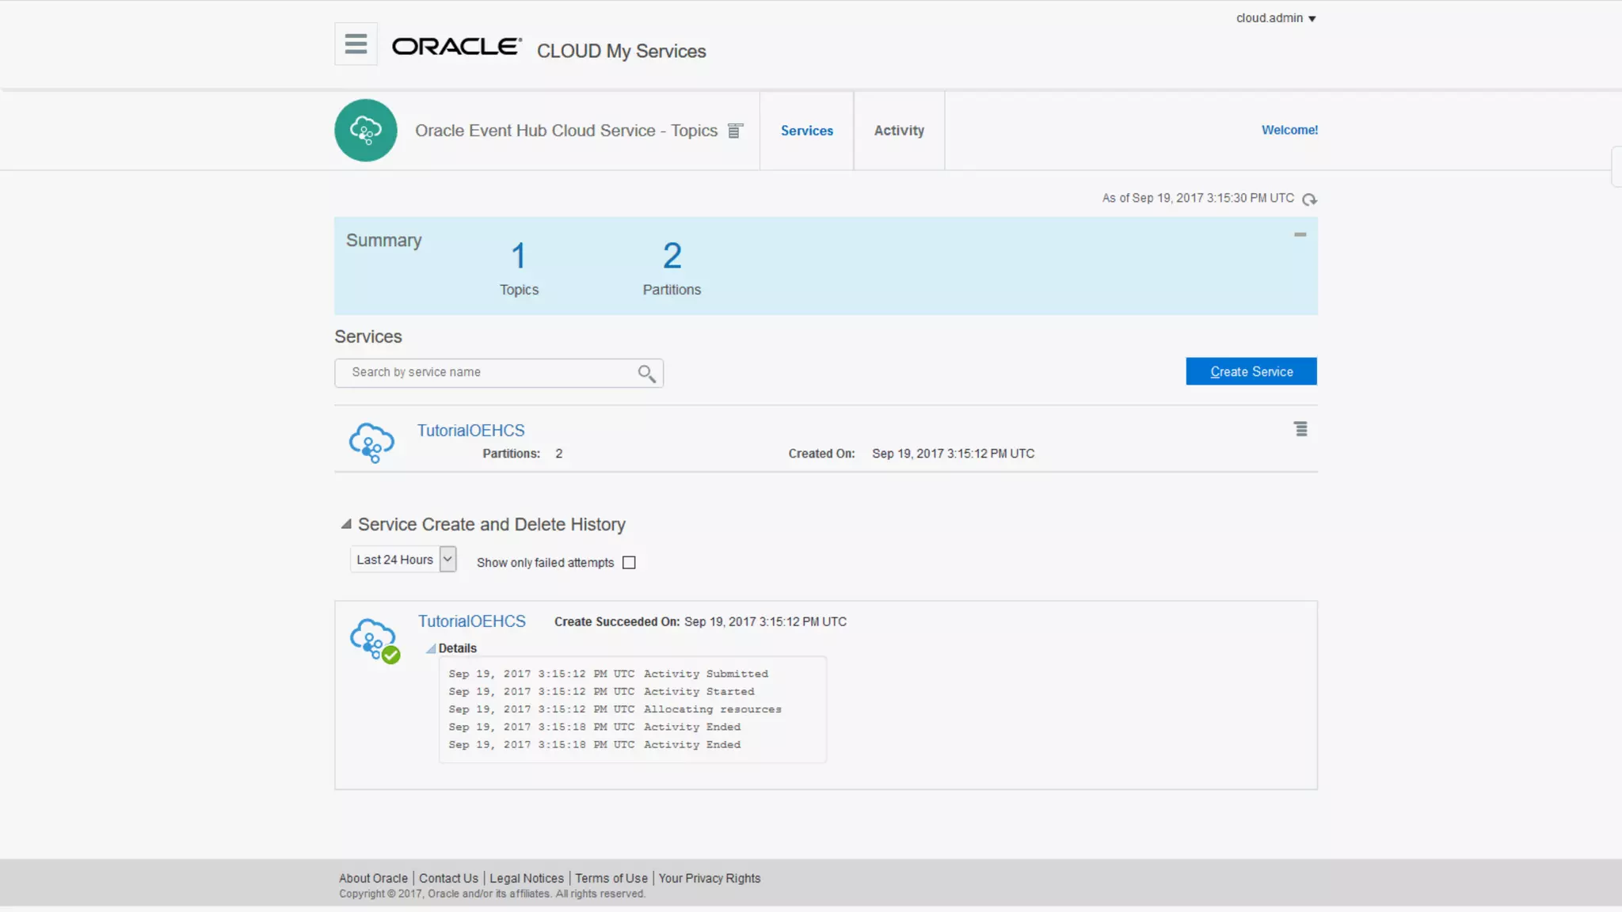Collapse the Details log section
The image size is (1622, 912).
coord(431,648)
